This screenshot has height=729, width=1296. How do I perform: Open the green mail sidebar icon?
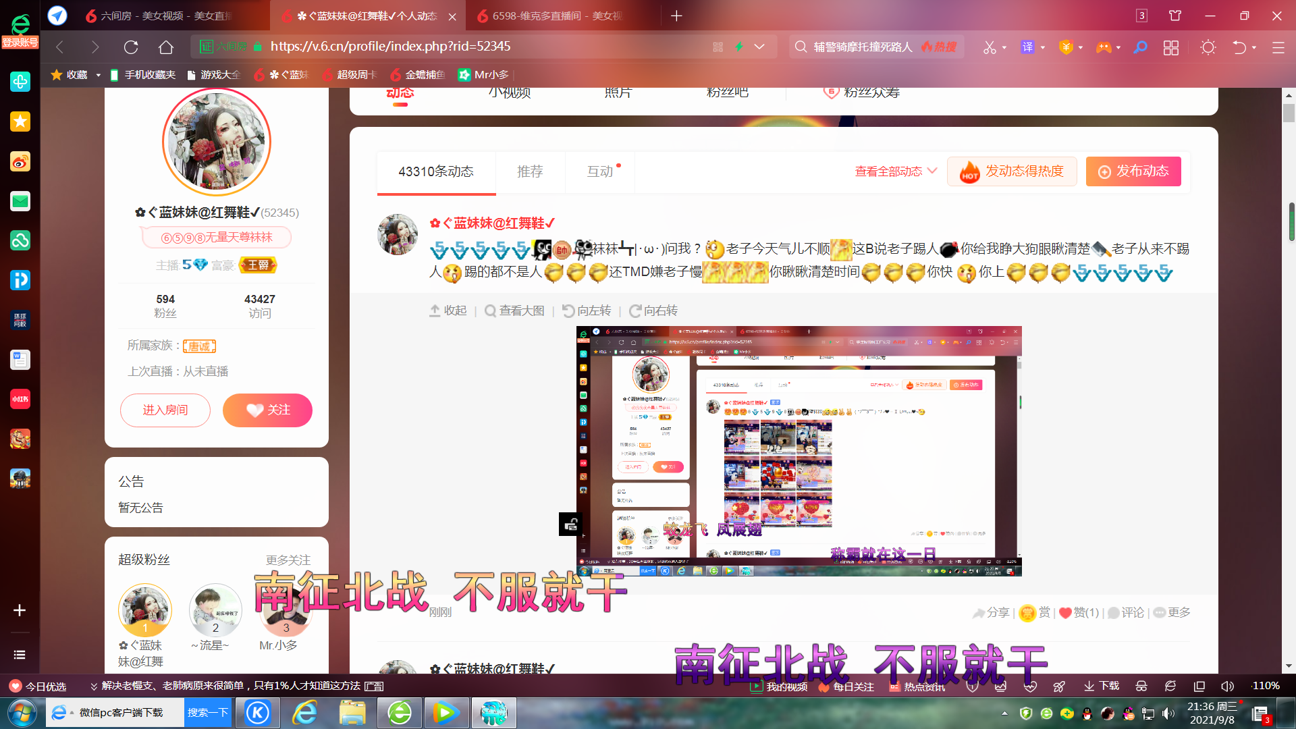pyautogui.click(x=20, y=201)
